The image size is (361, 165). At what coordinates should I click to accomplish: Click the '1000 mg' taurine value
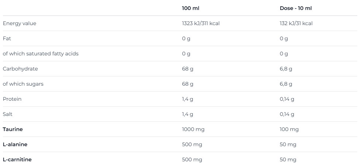[x=193, y=129]
